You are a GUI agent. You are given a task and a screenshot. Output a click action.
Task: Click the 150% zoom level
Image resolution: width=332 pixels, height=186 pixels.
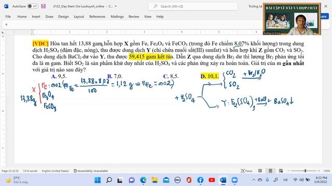(326, 171)
